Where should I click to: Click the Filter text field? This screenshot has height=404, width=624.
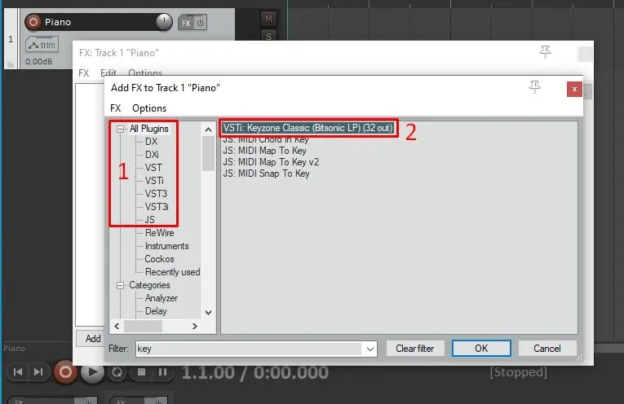(249, 349)
